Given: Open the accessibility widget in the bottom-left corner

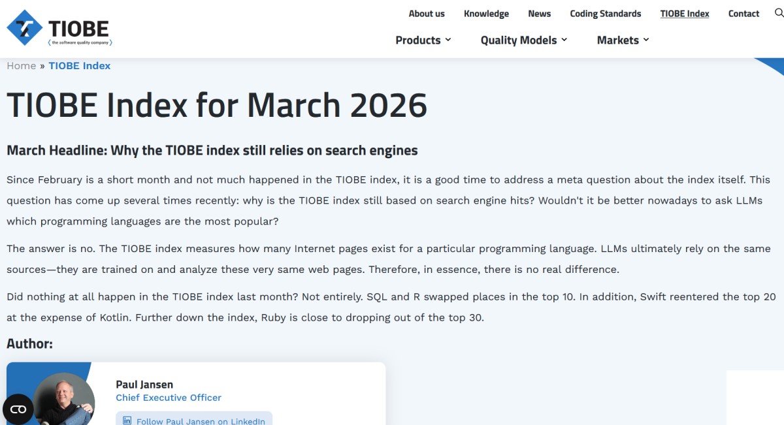Looking at the screenshot, I should click(x=18, y=409).
